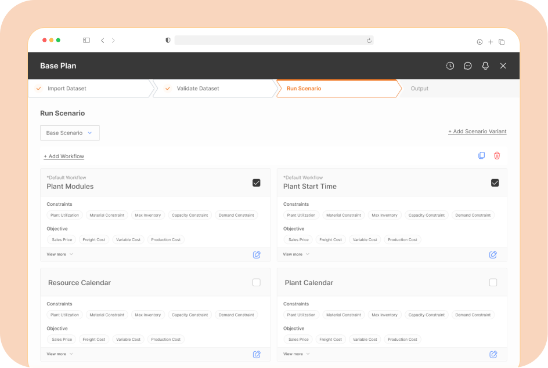Edit the Plant Modules workflow

(257, 254)
